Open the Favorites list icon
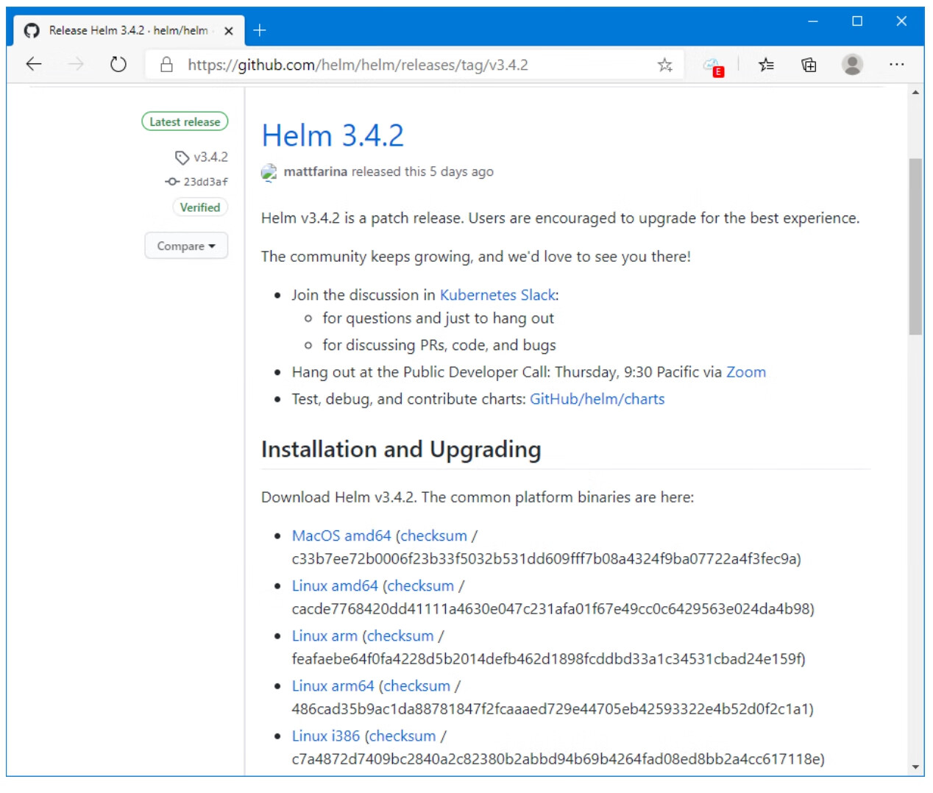Viewport: 933px width, 793px height. pyautogui.click(x=766, y=65)
